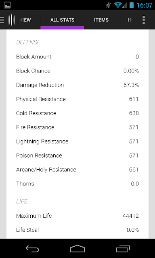Image resolution: width=155 pixels, height=258 pixels.
Task: Tap the Life section header
Action: point(22,202)
